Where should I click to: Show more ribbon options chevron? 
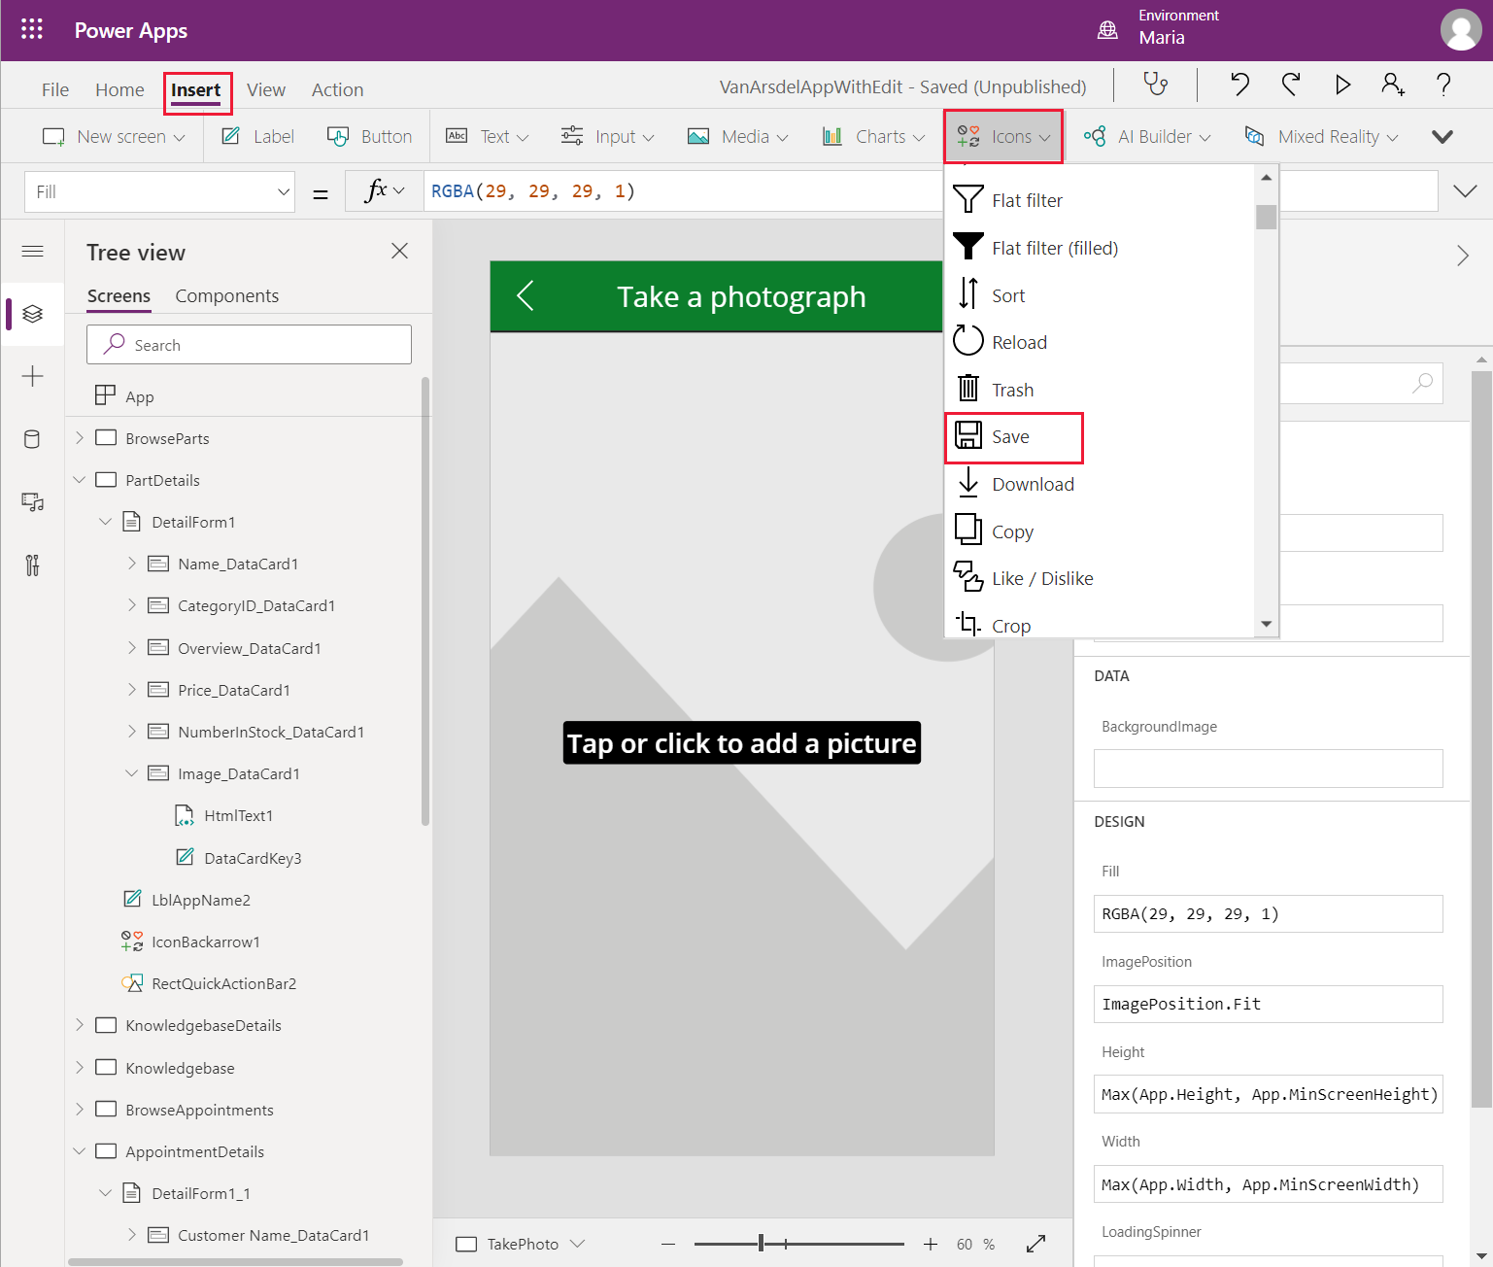point(1442,136)
